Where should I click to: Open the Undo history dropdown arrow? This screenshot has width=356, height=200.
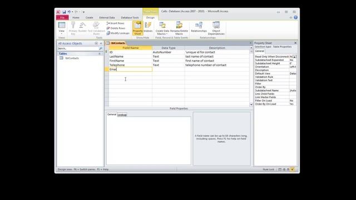click(72, 12)
